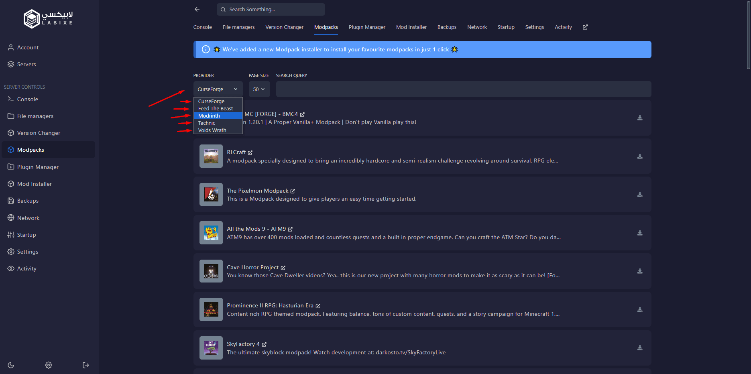Open Prominence II external link icon
This screenshot has width=751, height=374.
[318, 306]
